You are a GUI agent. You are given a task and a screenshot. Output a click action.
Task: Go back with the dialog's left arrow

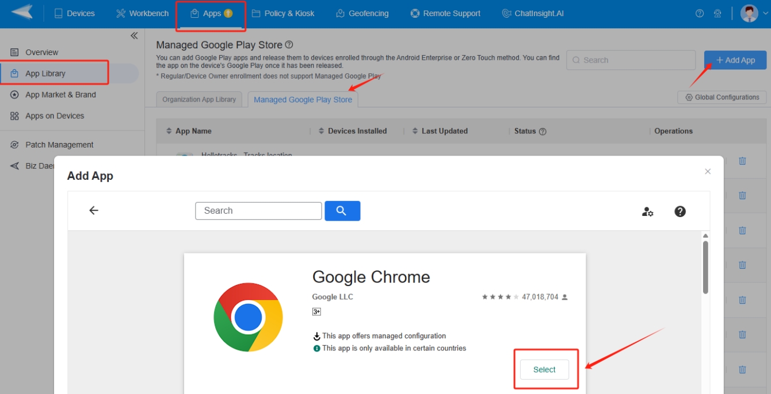coord(94,211)
